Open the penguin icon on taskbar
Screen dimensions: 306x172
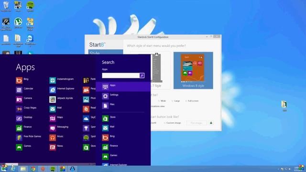(x=72, y=169)
